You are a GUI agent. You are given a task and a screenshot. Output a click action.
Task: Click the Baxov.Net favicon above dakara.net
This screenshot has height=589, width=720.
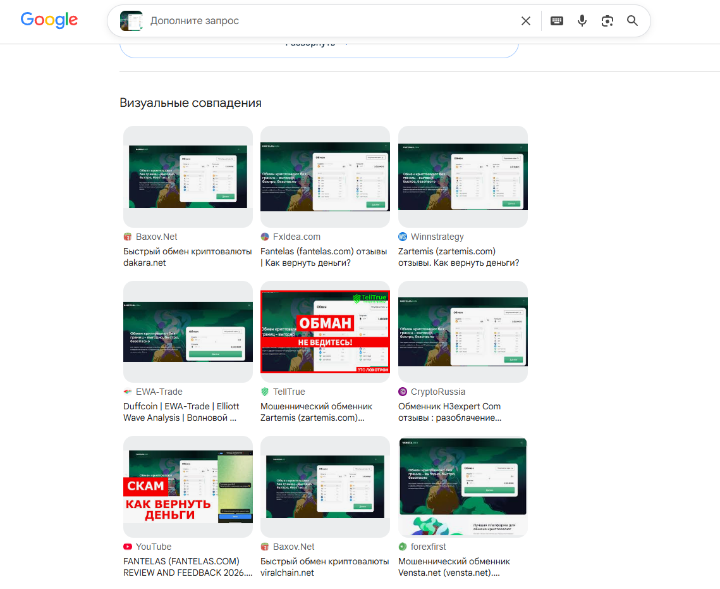(x=128, y=237)
